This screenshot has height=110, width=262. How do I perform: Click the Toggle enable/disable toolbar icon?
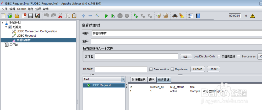tap(97, 16)
